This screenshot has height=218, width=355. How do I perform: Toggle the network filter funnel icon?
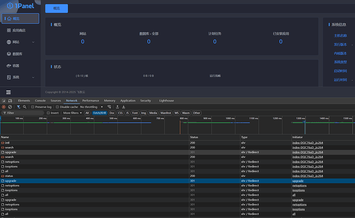coord(19,107)
